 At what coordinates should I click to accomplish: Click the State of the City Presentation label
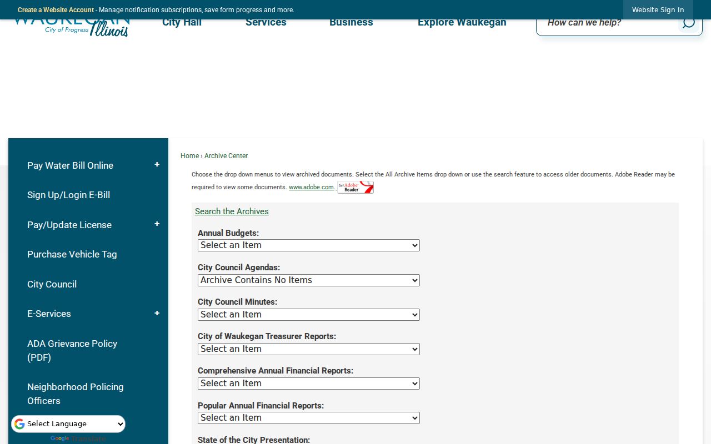click(x=254, y=440)
